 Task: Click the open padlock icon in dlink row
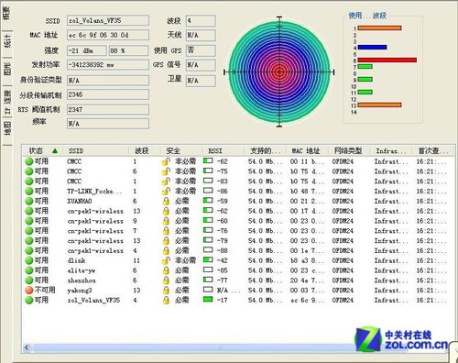[x=166, y=260]
